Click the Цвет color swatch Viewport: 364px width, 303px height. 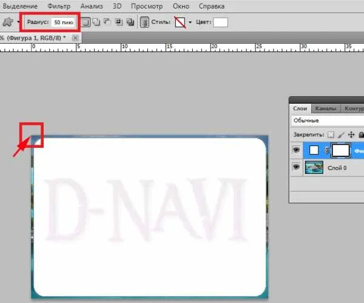tap(220, 22)
